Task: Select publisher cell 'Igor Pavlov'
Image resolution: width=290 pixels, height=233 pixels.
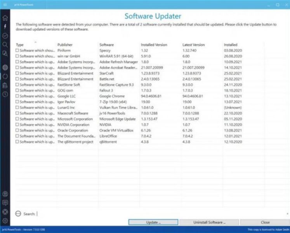Action: point(66,102)
